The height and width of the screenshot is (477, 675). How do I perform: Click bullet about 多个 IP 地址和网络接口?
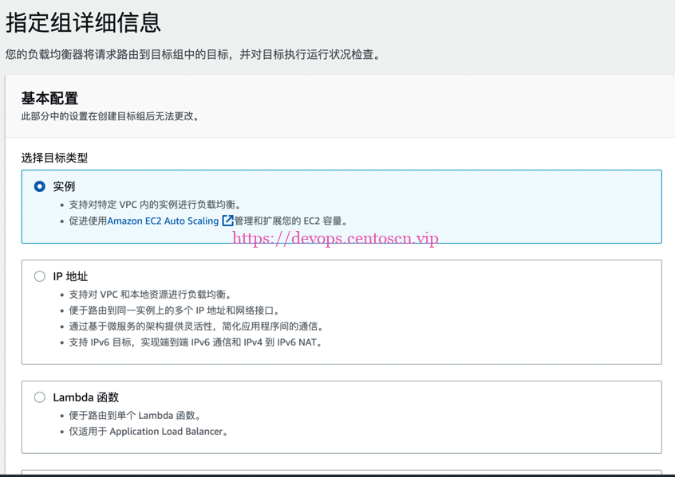coord(174,311)
